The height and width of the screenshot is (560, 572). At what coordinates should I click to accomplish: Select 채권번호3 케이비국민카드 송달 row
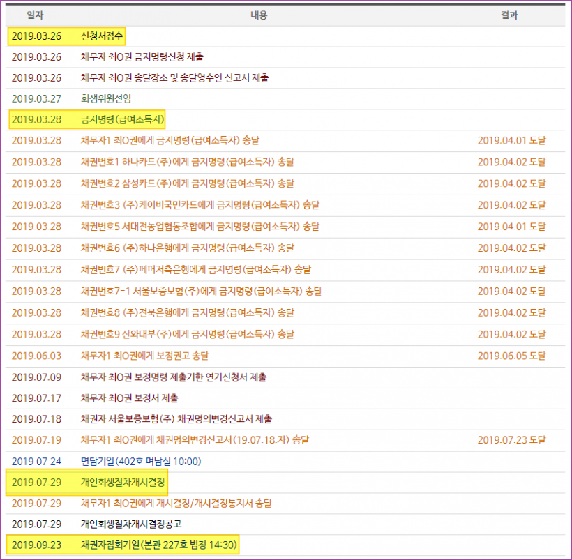coord(285,205)
